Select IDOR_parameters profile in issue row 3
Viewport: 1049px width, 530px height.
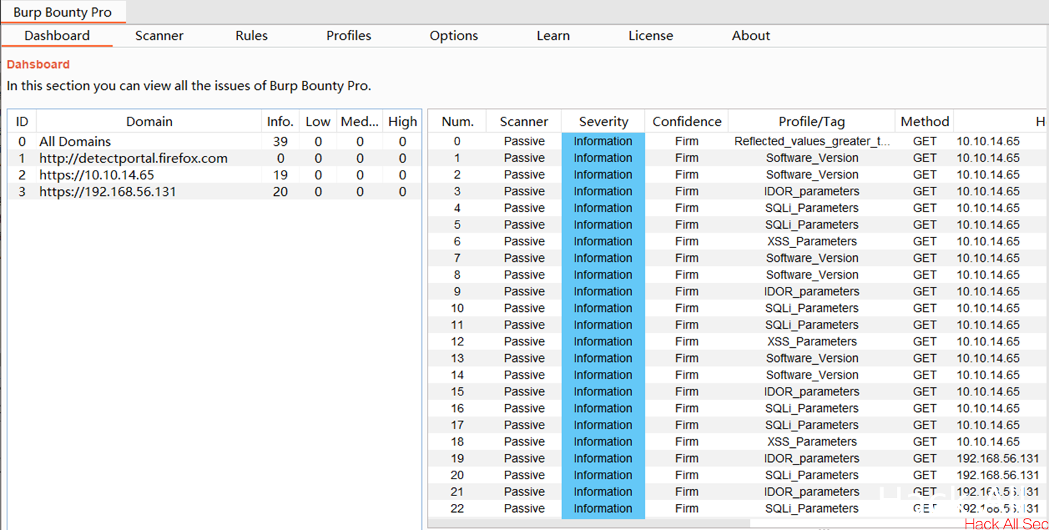812,191
